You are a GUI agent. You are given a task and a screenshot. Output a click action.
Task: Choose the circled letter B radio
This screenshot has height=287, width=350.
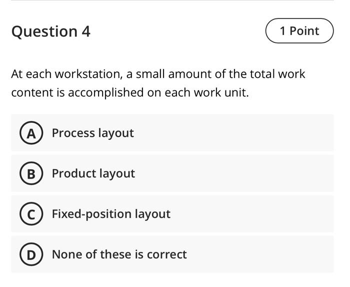point(31,174)
